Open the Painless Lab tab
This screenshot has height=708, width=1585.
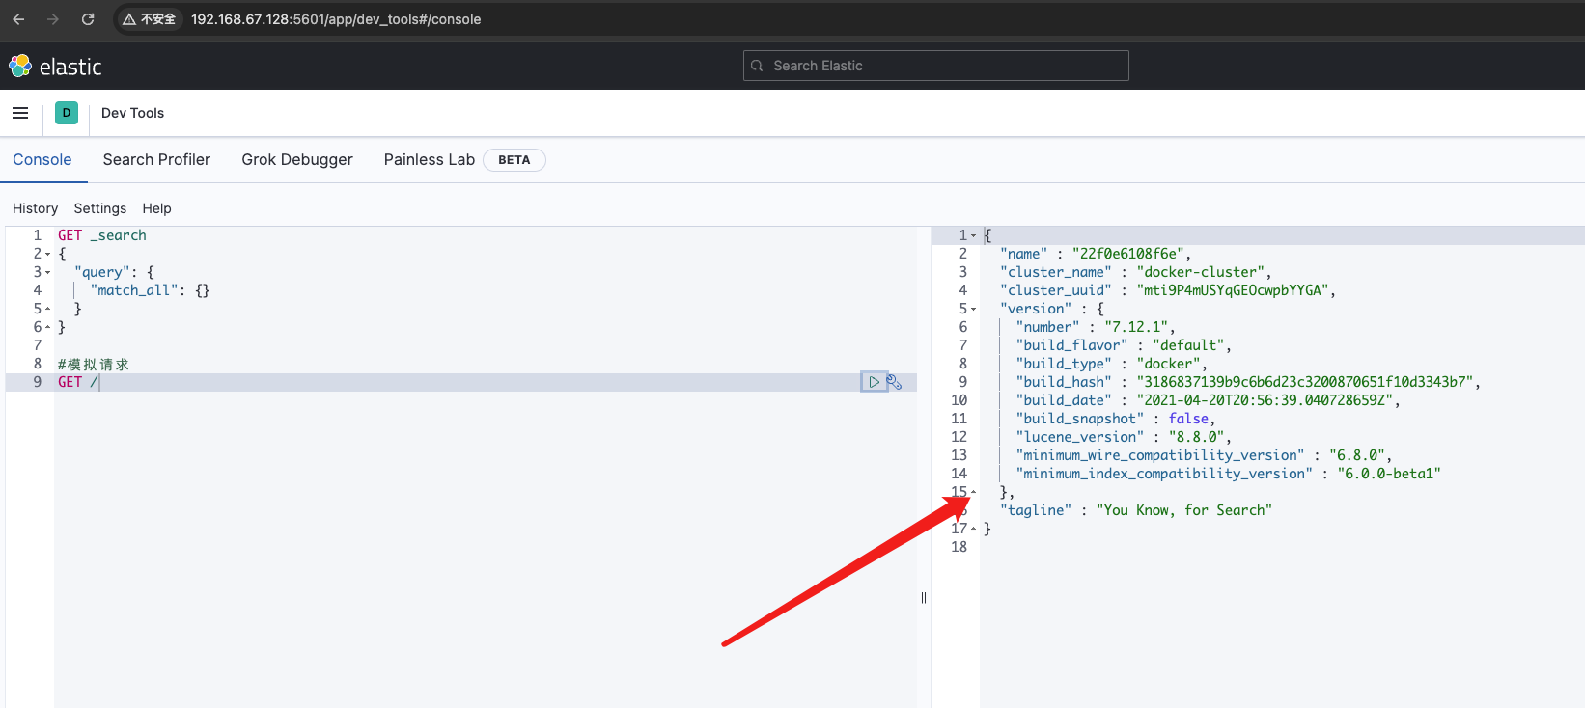point(430,160)
